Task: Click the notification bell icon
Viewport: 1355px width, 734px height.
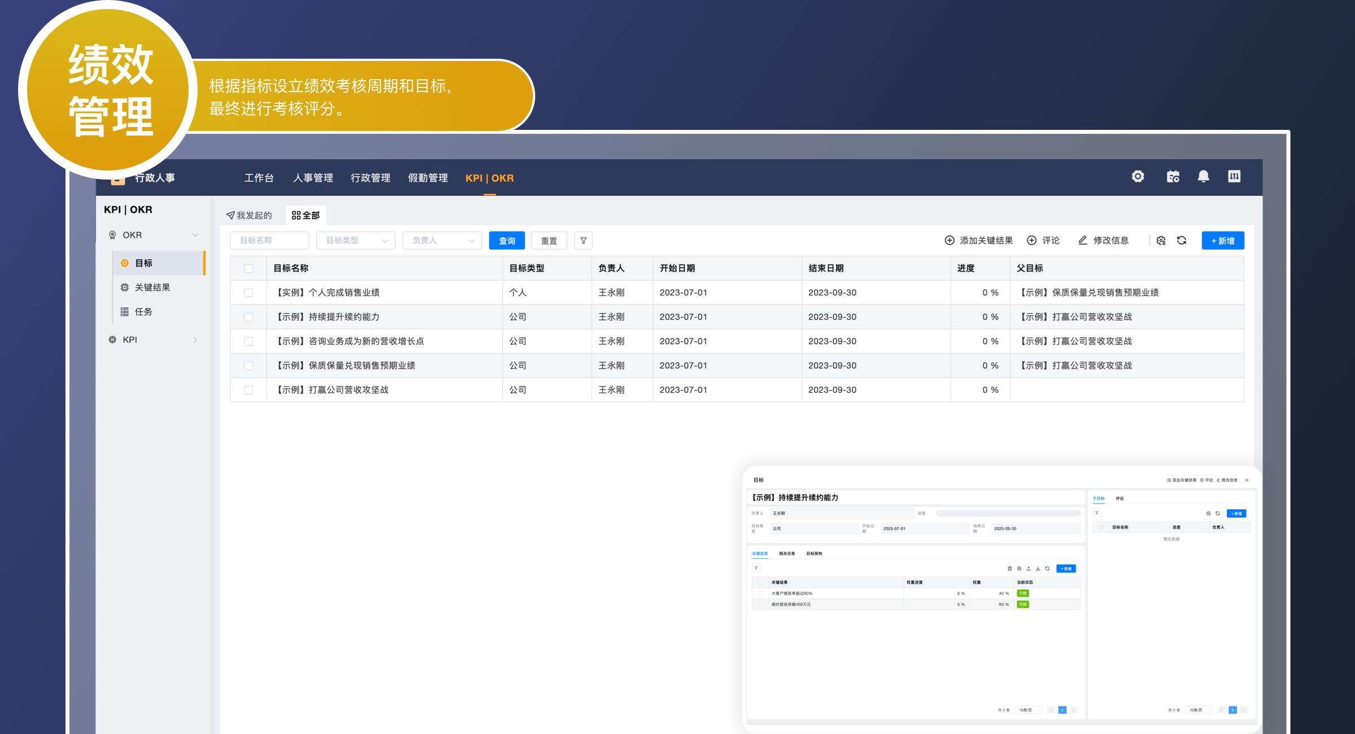Action: [x=1203, y=177]
